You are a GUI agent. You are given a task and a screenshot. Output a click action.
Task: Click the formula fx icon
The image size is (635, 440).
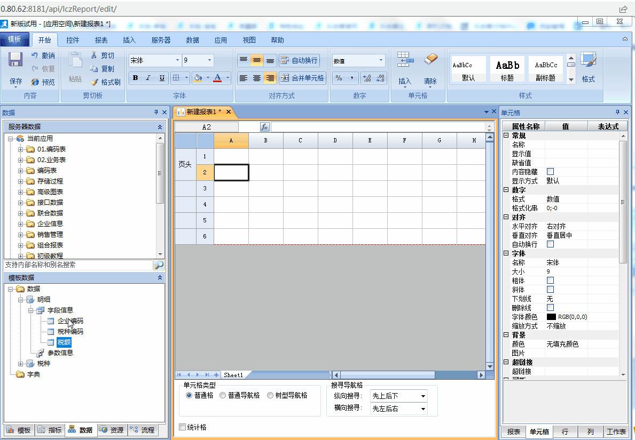tap(264, 127)
